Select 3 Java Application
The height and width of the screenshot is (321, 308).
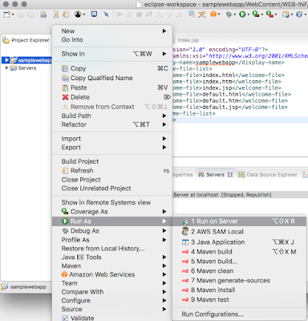tap(239, 242)
